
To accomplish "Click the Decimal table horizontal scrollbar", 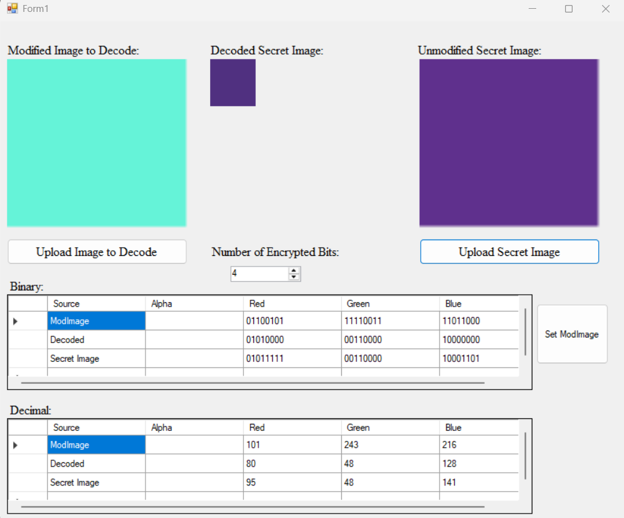I will pos(252,506).
